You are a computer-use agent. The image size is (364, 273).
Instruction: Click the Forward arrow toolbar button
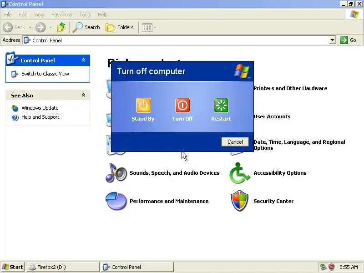[x=40, y=27]
